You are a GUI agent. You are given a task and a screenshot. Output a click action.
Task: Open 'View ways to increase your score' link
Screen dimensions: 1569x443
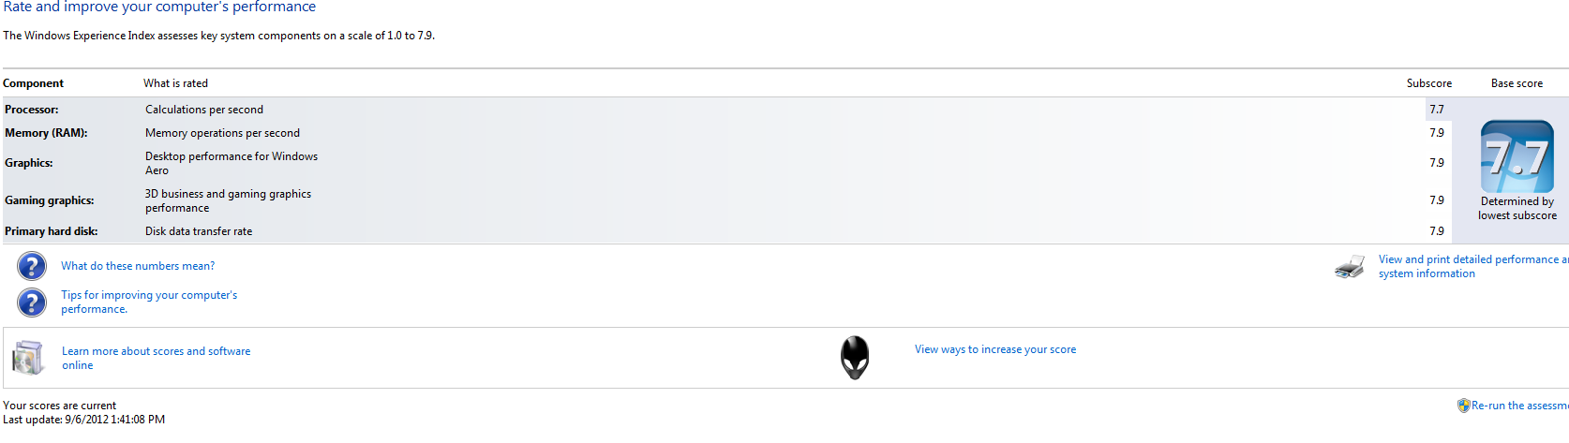point(995,349)
